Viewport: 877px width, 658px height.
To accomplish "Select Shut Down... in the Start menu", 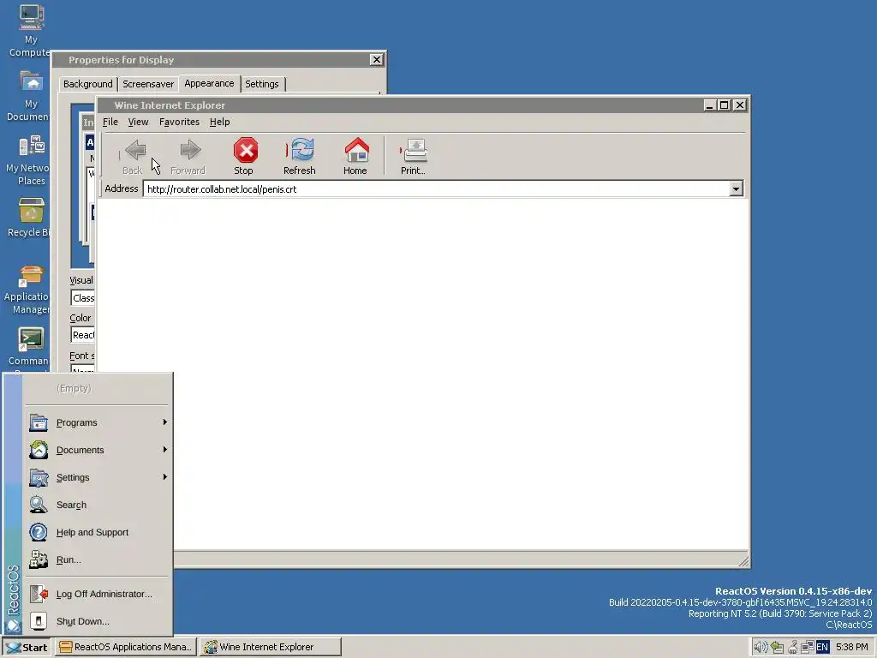I will [97, 621].
